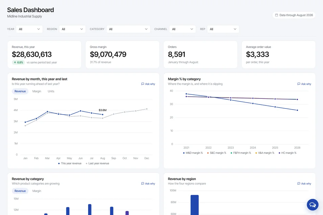Image resolution: width=323 pixels, height=215 pixels.
Task: Click the 2026 point on the declining margin line
Action: 297,110
